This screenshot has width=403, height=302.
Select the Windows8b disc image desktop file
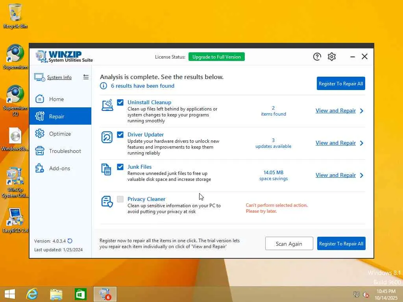pyautogui.click(x=15, y=139)
